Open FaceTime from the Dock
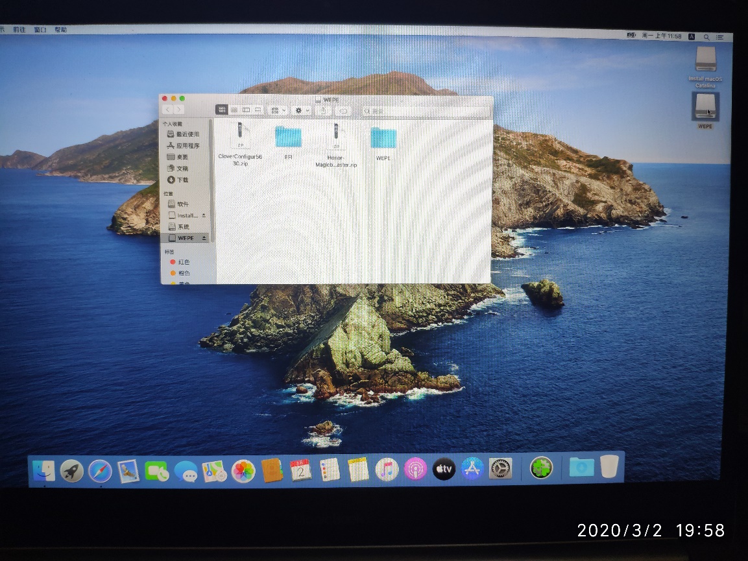 [156, 471]
